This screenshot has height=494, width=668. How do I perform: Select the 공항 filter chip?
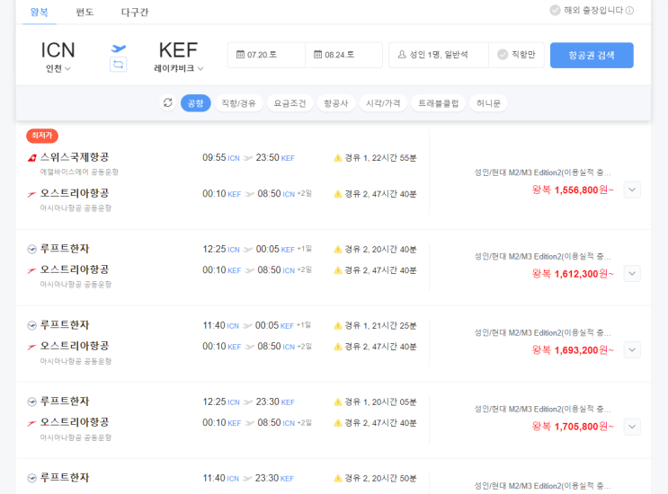coord(195,103)
